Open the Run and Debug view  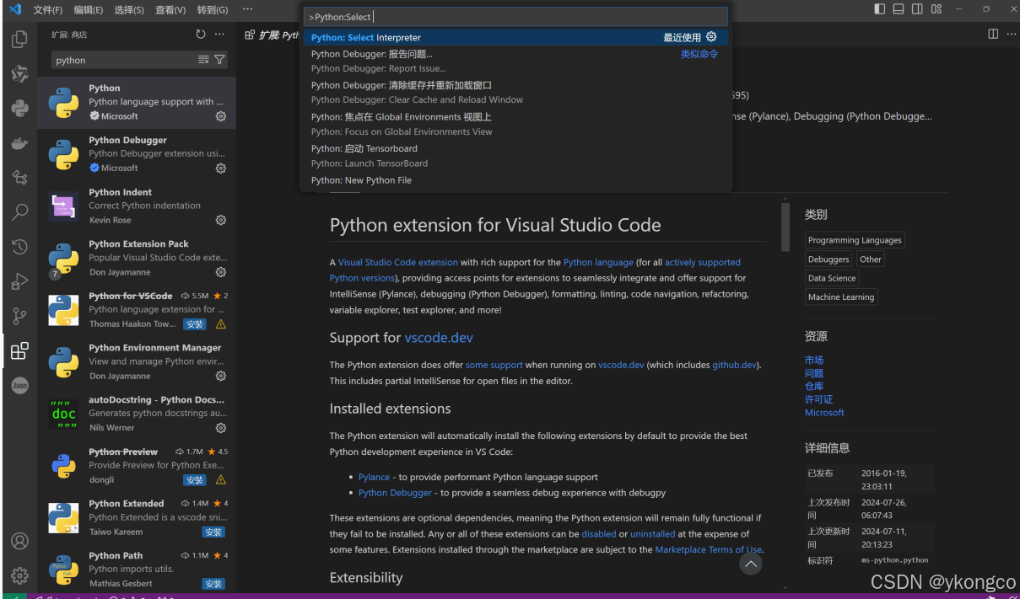click(20, 281)
